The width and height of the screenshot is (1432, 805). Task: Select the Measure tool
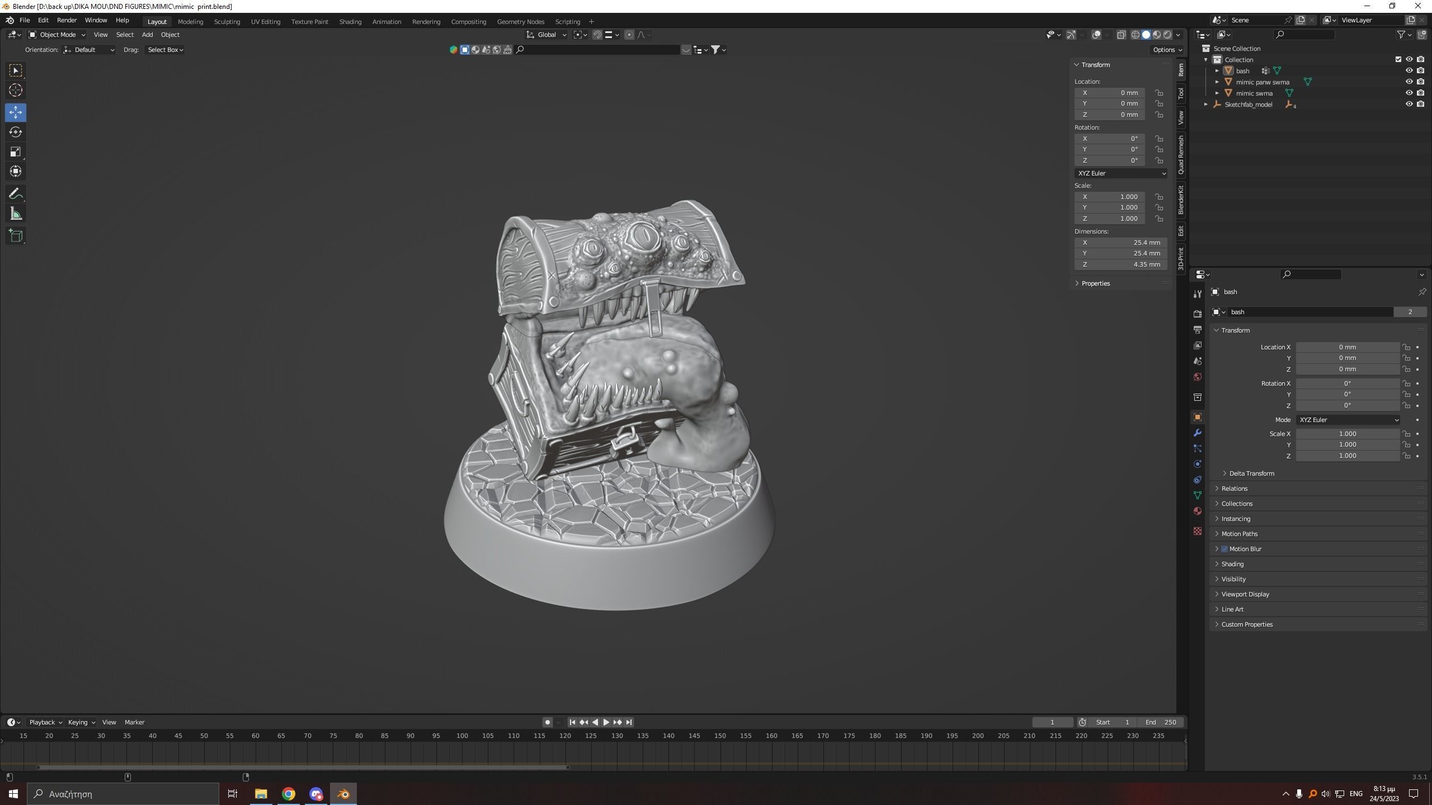point(16,214)
